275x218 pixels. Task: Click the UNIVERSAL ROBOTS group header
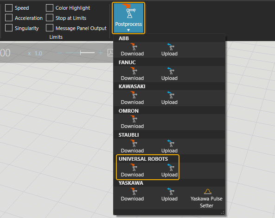click(143, 159)
